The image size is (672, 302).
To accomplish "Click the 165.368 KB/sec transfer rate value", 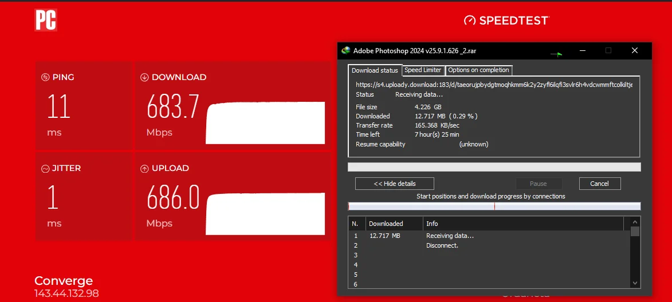I will coord(437,125).
